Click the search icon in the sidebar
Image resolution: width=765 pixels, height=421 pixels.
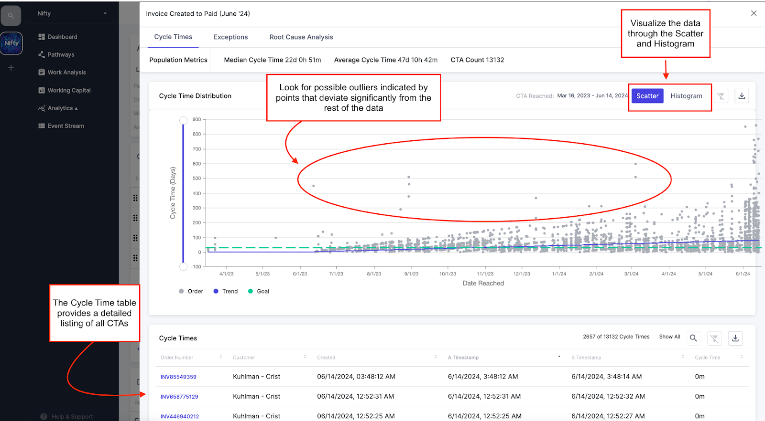pos(11,16)
